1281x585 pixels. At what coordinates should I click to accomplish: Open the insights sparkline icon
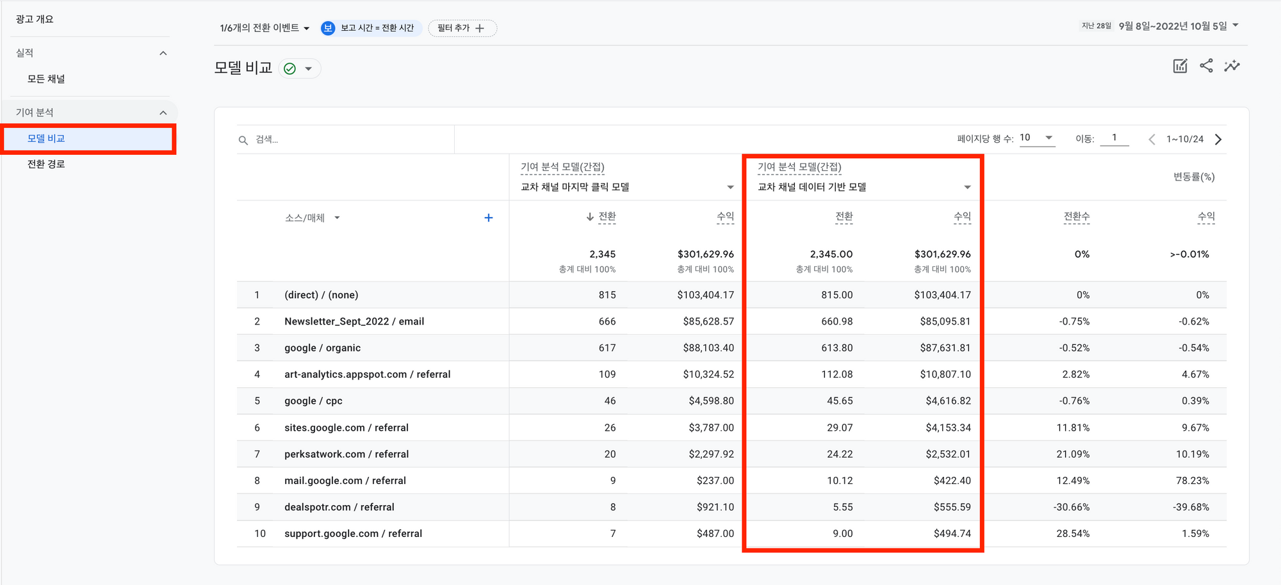click(x=1232, y=66)
